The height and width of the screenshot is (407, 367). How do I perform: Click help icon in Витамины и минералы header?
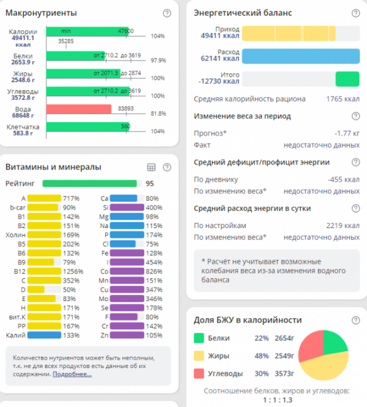(x=166, y=167)
